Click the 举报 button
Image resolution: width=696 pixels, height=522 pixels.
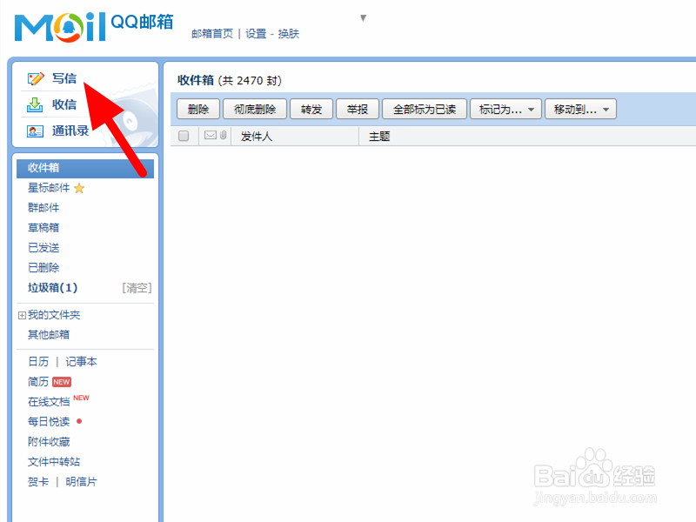(x=358, y=110)
